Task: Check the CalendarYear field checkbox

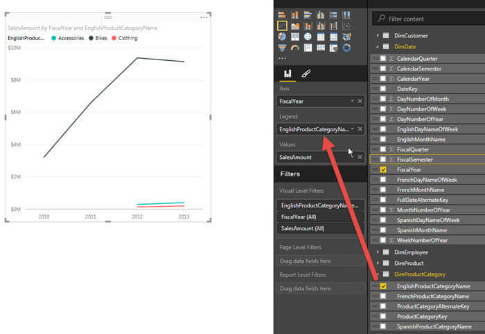Action: click(x=383, y=79)
